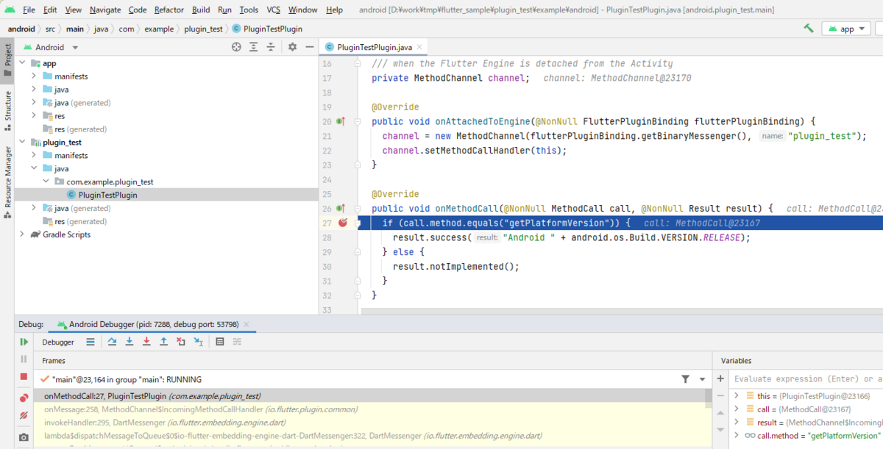Click 'main' breadcrumb segment
Viewport: 883px width, 449px height.
[74, 29]
